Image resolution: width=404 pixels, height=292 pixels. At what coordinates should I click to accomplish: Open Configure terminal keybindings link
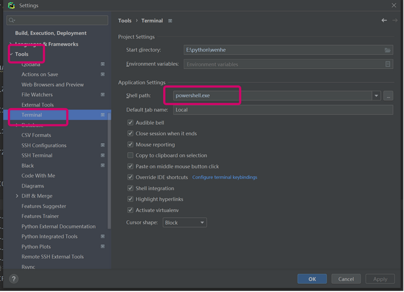[224, 177]
